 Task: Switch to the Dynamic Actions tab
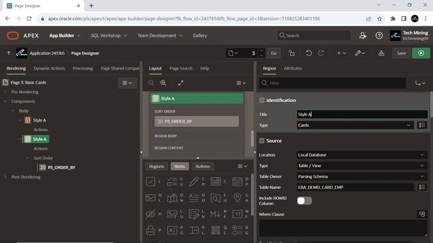click(x=49, y=68)
